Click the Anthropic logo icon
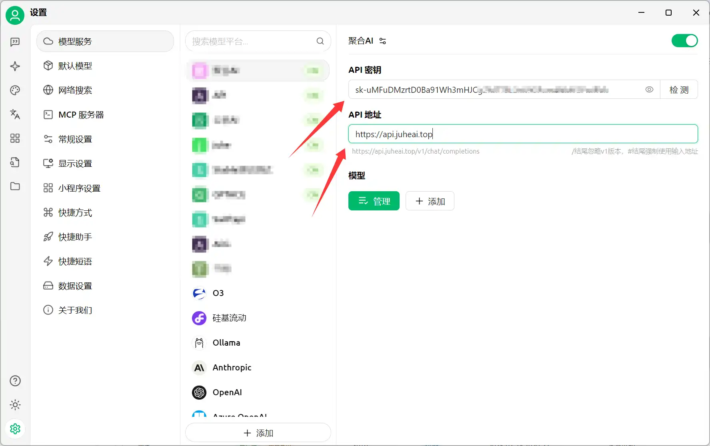 pyautogui.click(x=199, y=368)
